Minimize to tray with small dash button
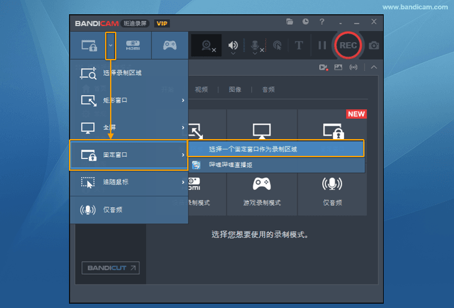Image resolution: width=454 pixels, height=308 pixels. 341,23
